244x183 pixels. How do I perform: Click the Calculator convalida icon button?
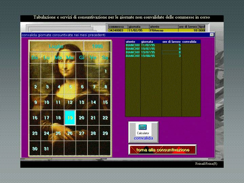coord(143,132)
